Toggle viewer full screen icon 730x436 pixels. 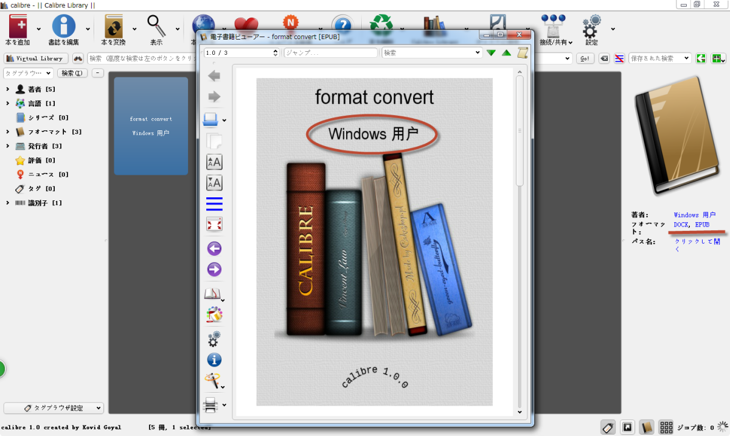214,224
